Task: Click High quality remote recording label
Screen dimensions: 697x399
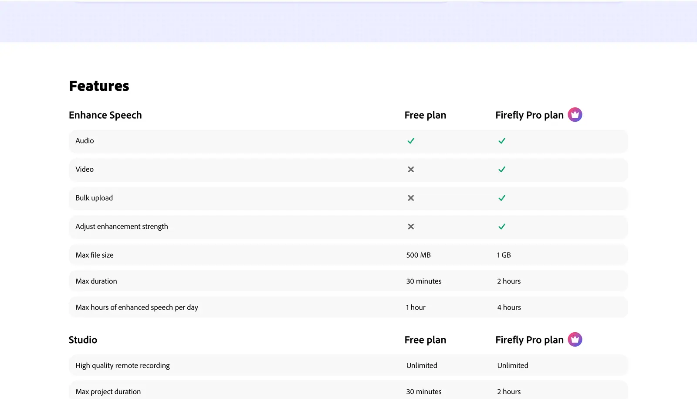Action: pyautogui.click(x=122, y=365)
